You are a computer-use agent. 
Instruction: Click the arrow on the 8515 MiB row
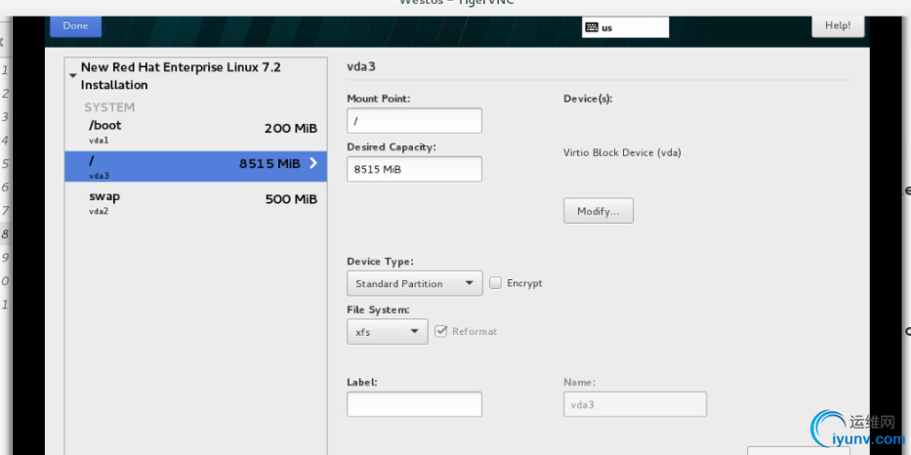coord(313,163)
